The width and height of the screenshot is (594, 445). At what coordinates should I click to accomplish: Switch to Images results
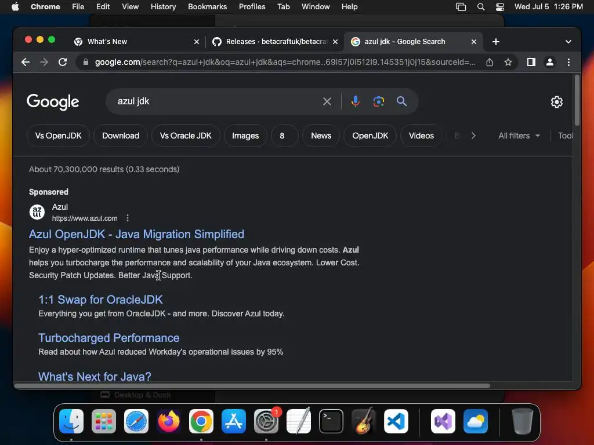point(245,136)
